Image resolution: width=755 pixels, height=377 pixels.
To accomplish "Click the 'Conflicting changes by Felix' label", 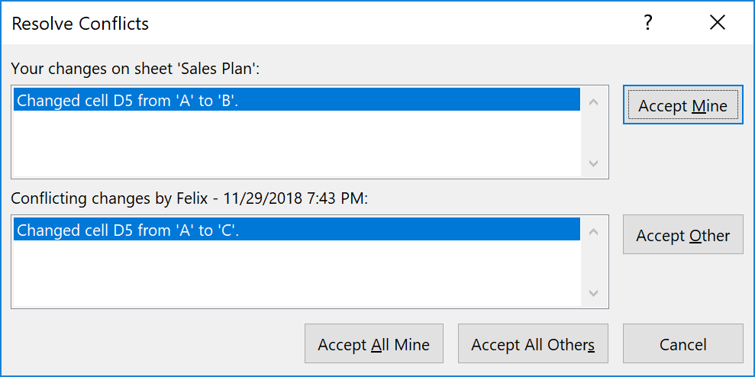I will tap(189, 198).
